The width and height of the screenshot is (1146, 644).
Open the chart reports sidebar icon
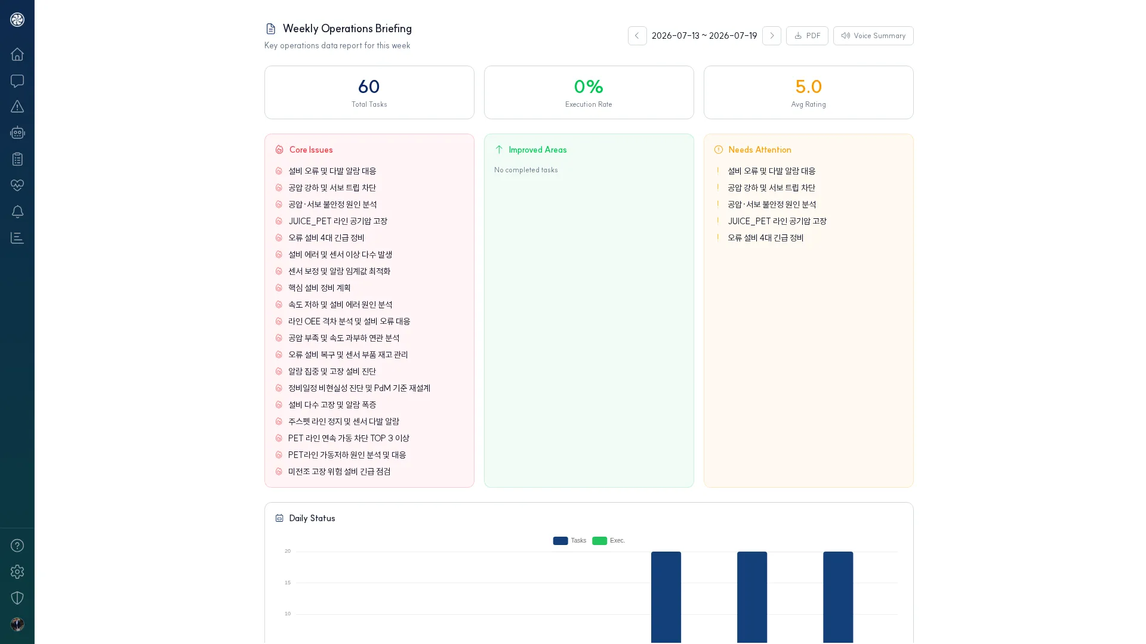tap(17, 238)
